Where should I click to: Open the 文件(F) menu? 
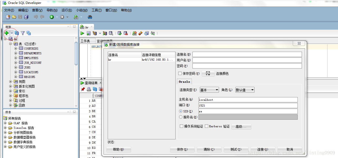point(9,10)
